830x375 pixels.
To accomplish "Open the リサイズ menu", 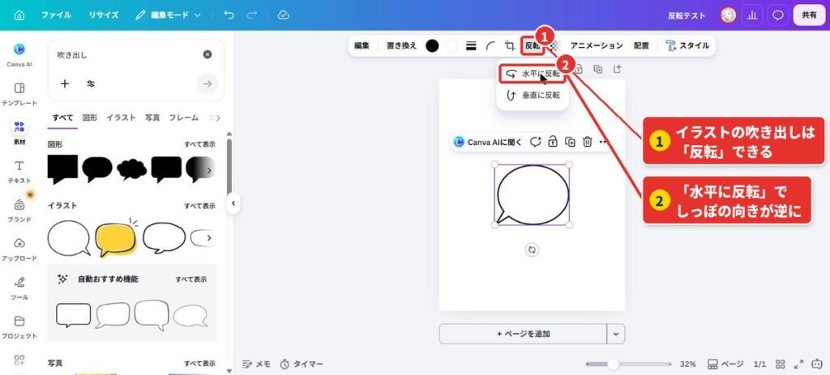I will coord(104,15).
